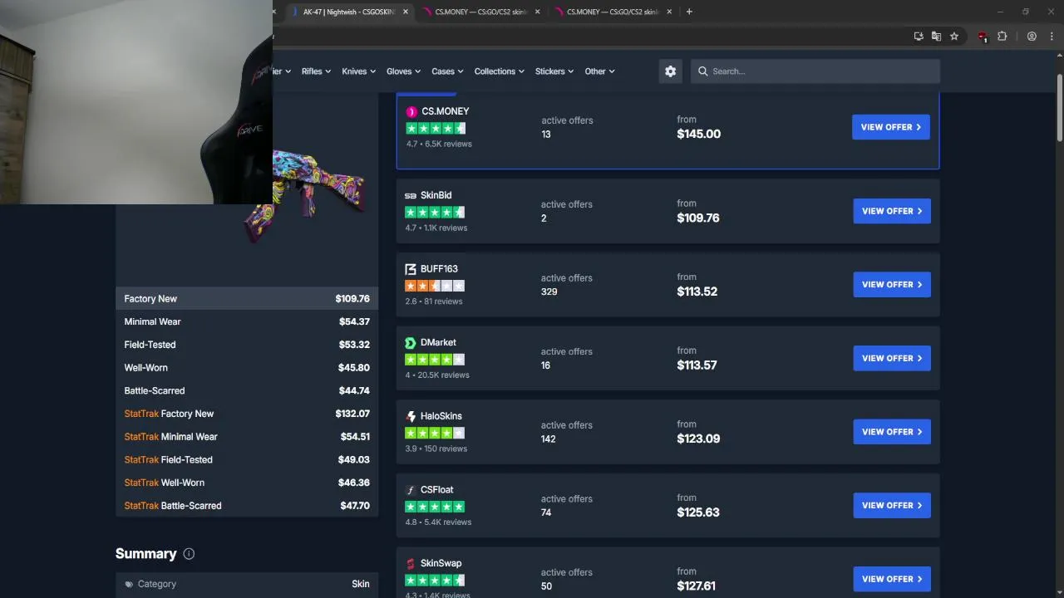Click CSFloat's 5.4K reviews text
The image size is (1064, 598).
tap(438, 522)
